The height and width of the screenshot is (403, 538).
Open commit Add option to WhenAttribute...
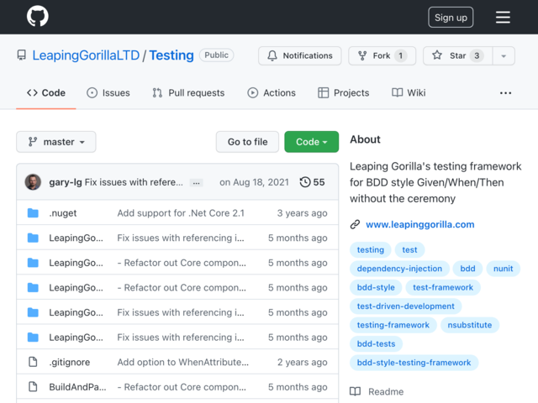point(183,362)
